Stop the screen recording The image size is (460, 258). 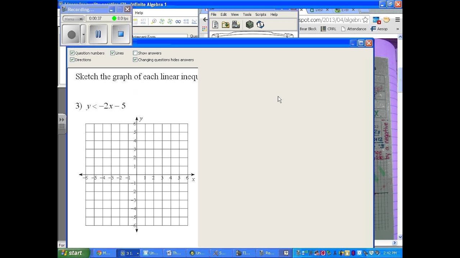tap(121, 34)
